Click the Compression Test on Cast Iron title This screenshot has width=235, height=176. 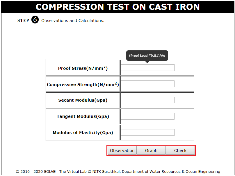117,7
